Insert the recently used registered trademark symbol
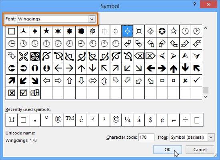Viewport: 220px width, 160px height. [x=58, y=119]
